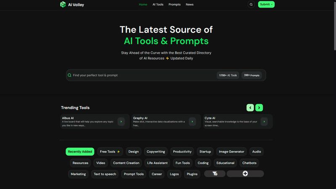Toggle the Recently Added category filter
The image size is (336, 189).
pyautogui.click(x=80, y=152)
